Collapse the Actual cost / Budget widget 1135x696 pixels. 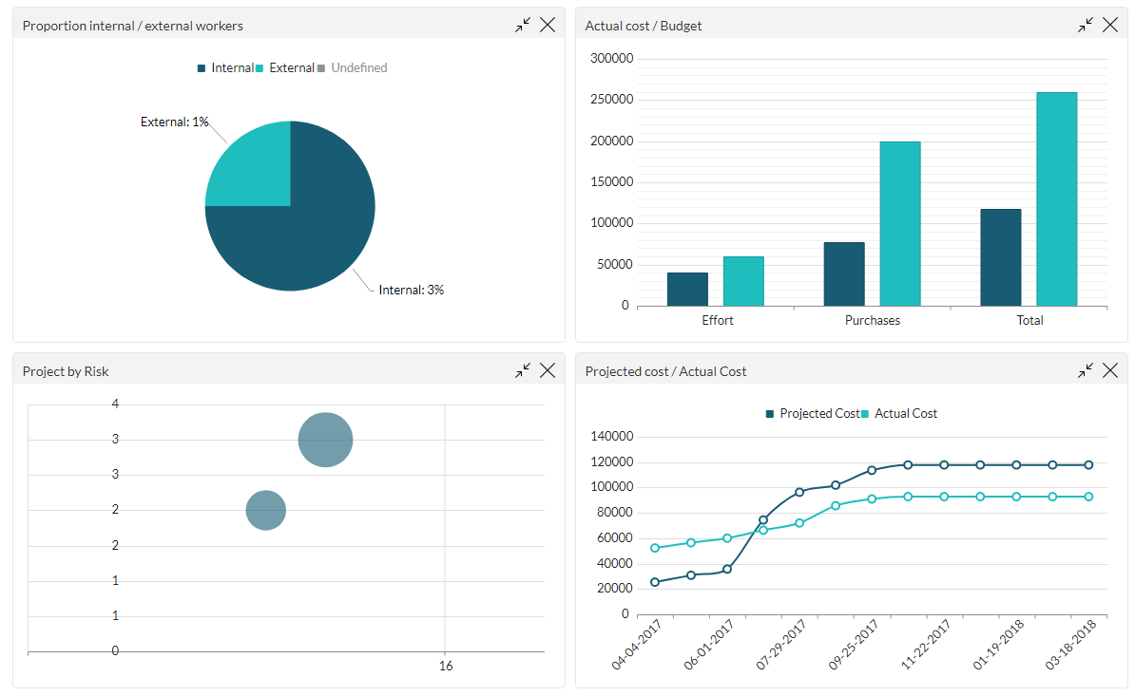(x=1085, y=24)
